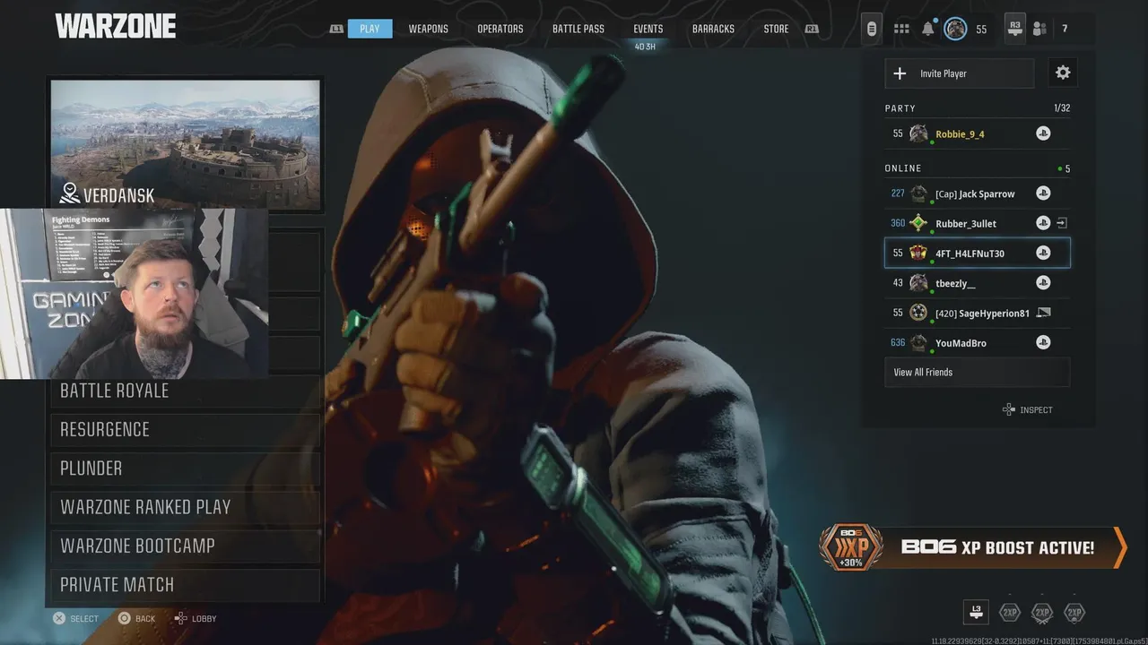Select party member Robbie_9_4
This screenshot has height=645, width=1148.
[x=978, y=133]
